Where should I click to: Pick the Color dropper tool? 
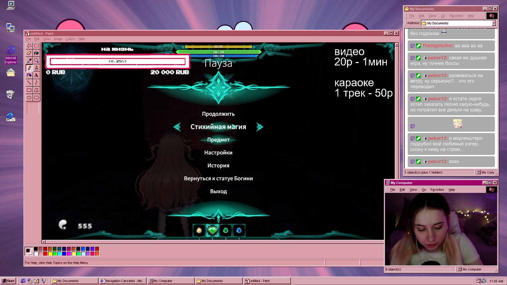[29, 60]
